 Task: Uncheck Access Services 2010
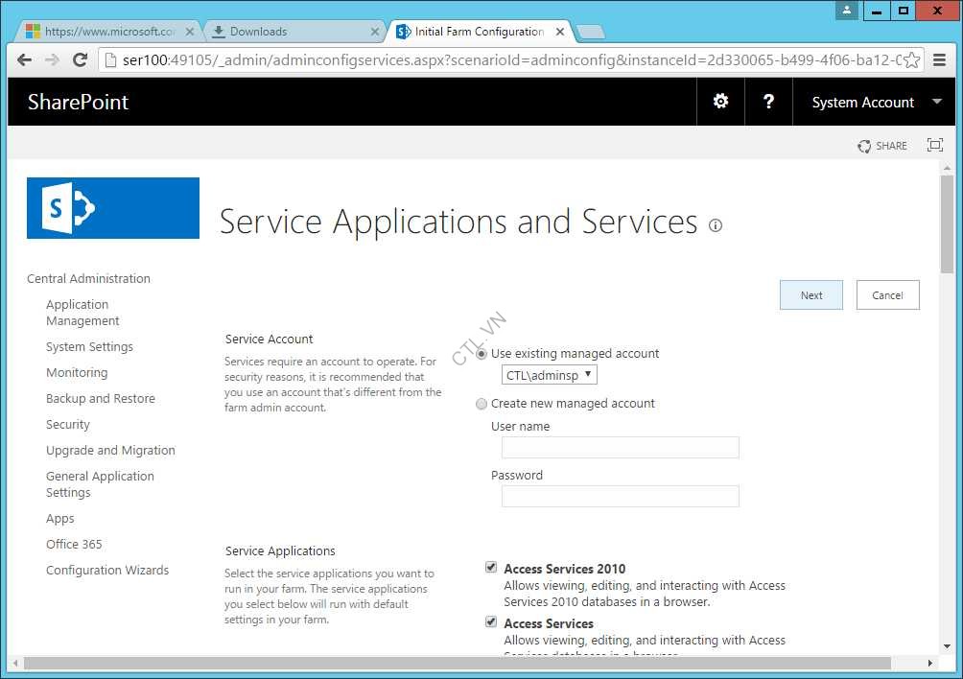click(491, 567)
